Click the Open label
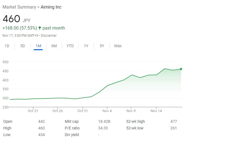226x141 pixels. pos(8,121)
